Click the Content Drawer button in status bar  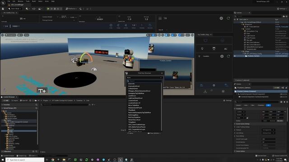[x=8, y=156]
